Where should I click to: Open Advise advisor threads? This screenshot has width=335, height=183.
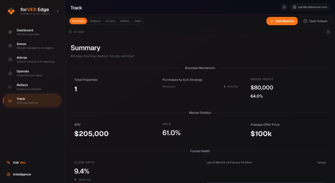[x=32, y=60]
